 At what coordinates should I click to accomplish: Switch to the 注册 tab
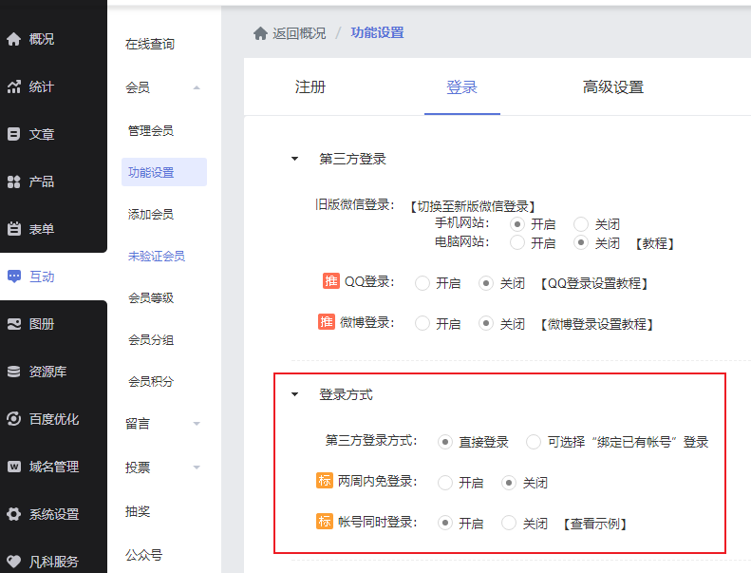310,87
